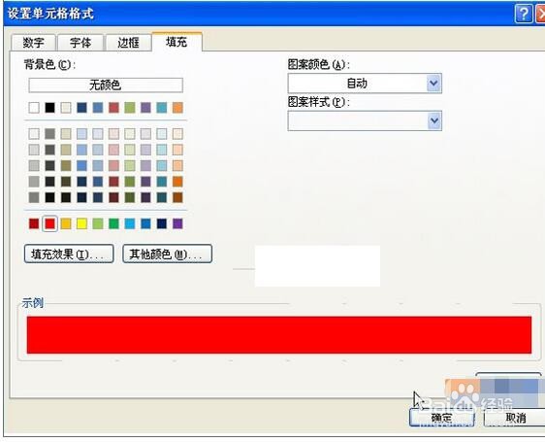Open 填充效果 dialog button

(69, 254)
